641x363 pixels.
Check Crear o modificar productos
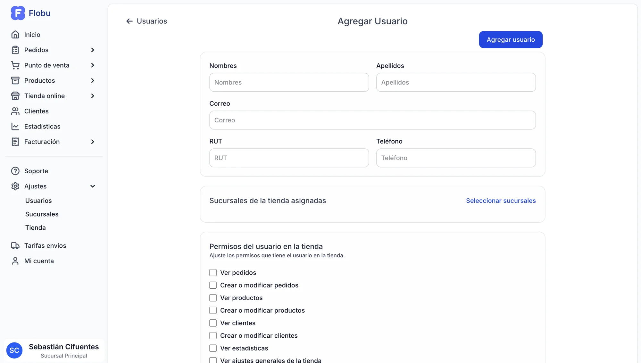click(213, 310)
